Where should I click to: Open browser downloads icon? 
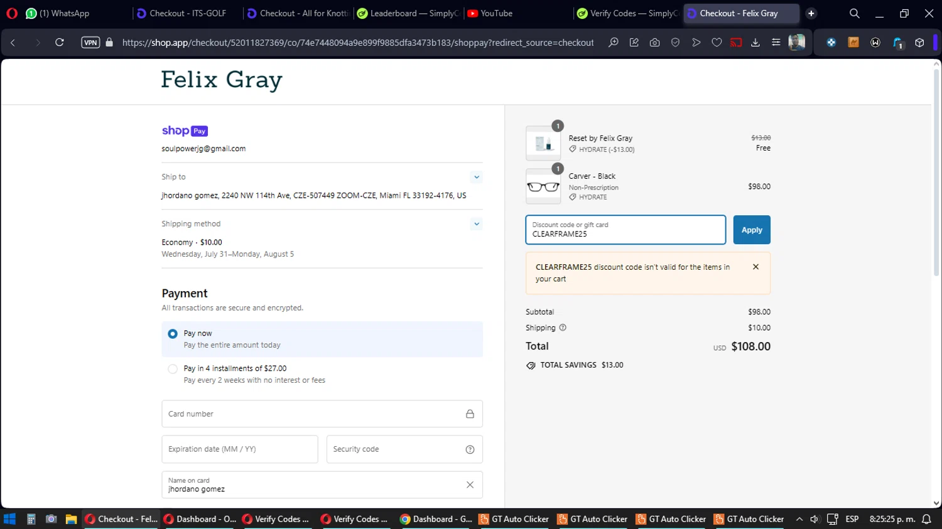coord(755,43)
